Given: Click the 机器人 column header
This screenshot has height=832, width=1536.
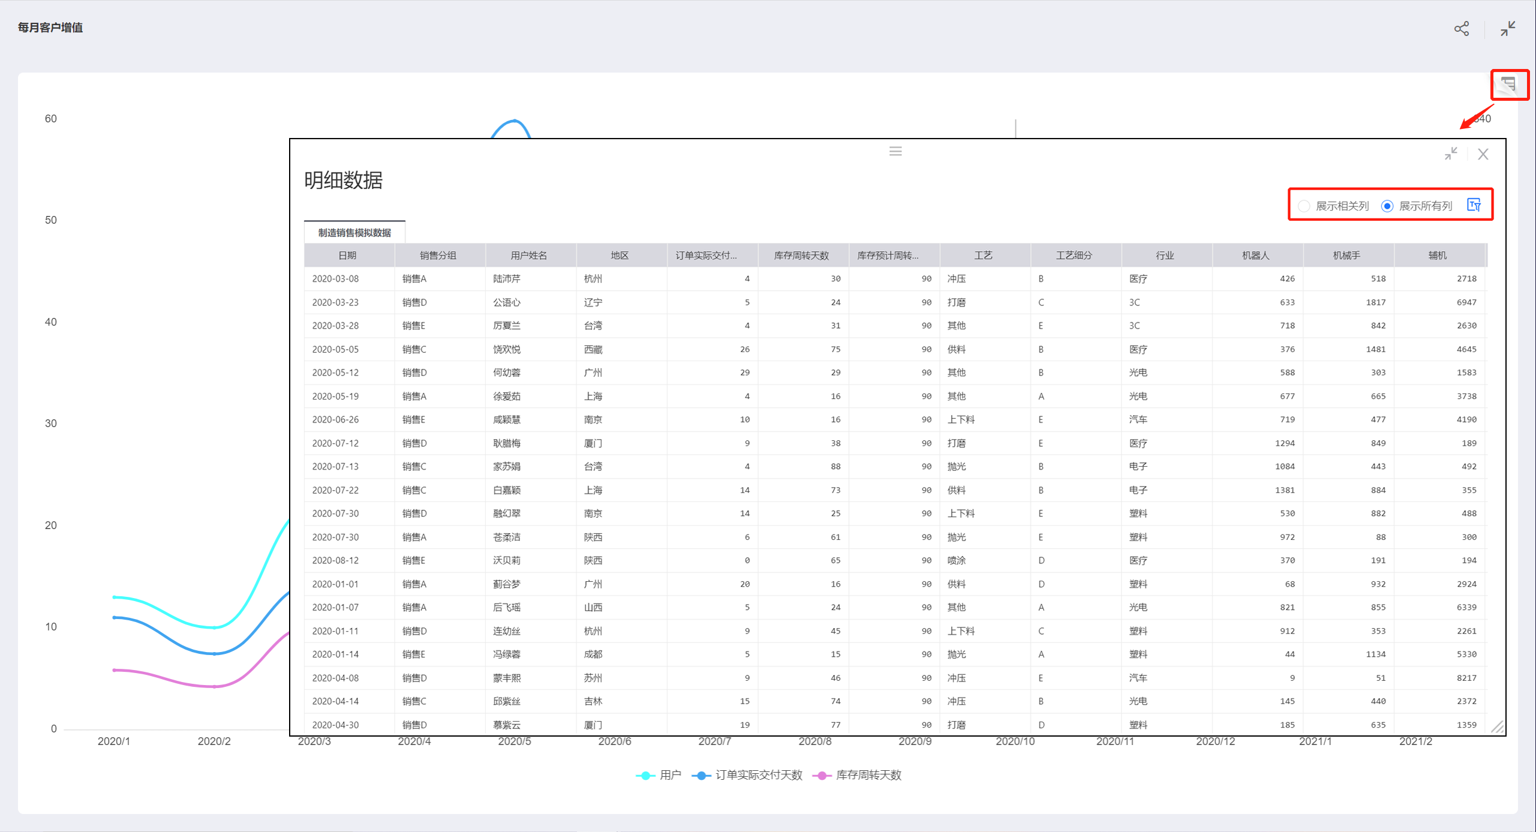Looking at the screenshot, I should (x=1256, y=256).
